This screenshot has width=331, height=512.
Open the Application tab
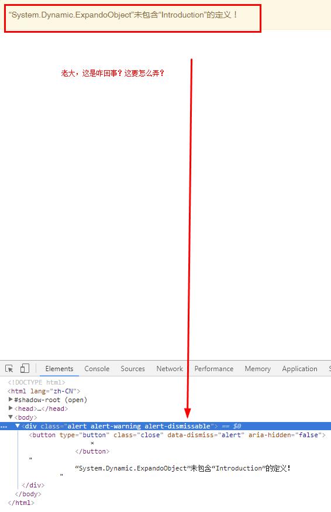point(299,369)
